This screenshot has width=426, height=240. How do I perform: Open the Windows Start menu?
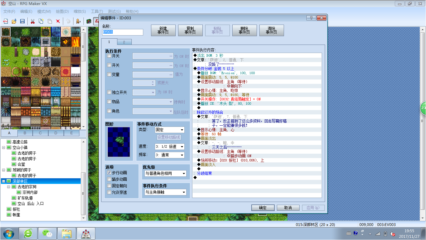(8, 233)
